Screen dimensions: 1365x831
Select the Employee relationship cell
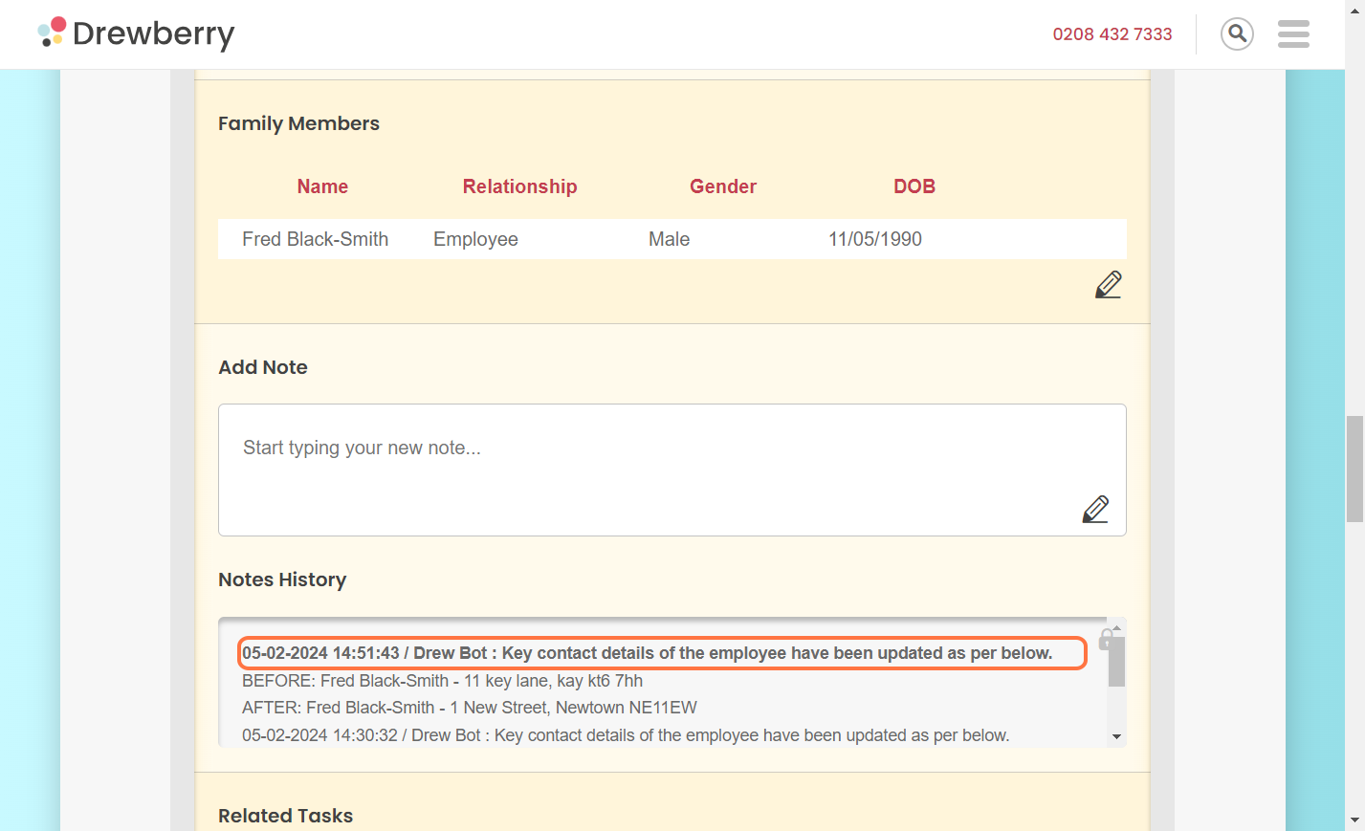475,239
